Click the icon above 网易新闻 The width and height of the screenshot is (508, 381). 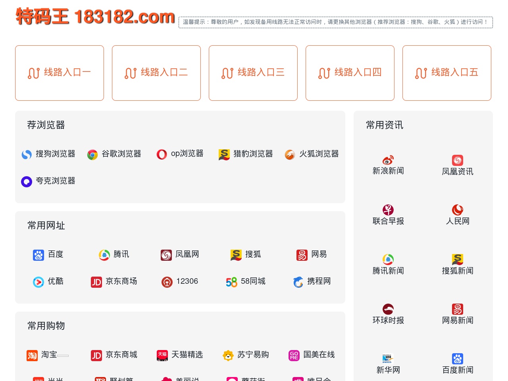pos(458,309)
